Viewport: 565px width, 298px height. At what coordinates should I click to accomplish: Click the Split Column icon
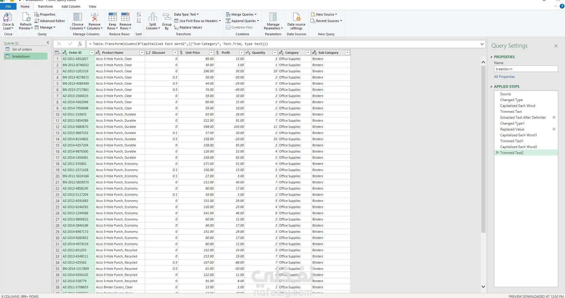153,17
